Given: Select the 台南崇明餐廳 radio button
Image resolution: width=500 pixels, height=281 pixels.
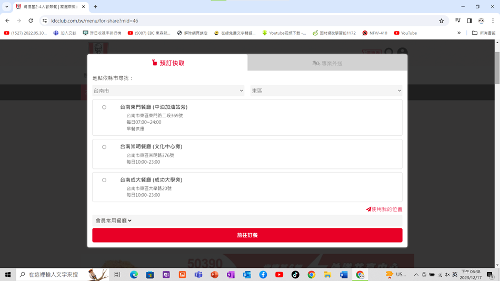Looking at the screenshot, I should tap(104, 147).
